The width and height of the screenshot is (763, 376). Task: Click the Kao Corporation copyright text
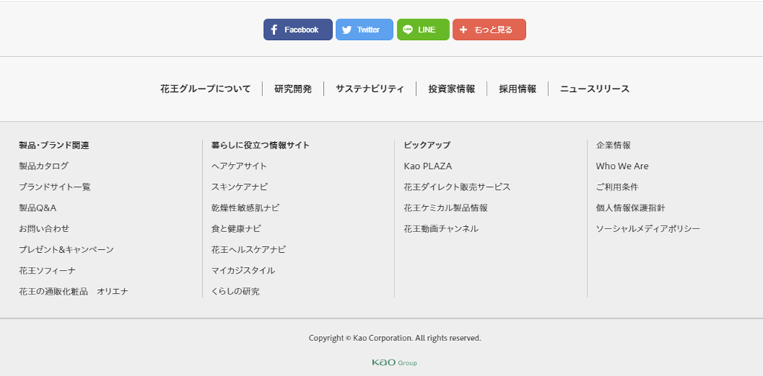[395, 338]
